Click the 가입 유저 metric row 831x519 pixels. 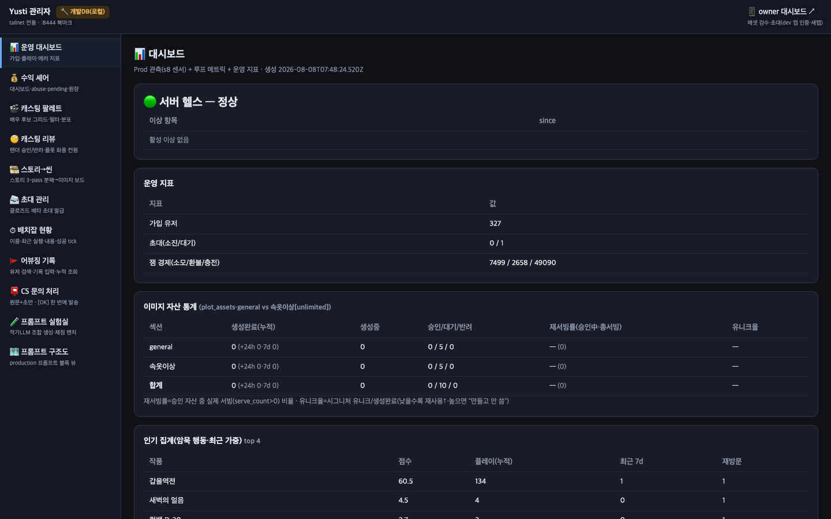[476, 224]
